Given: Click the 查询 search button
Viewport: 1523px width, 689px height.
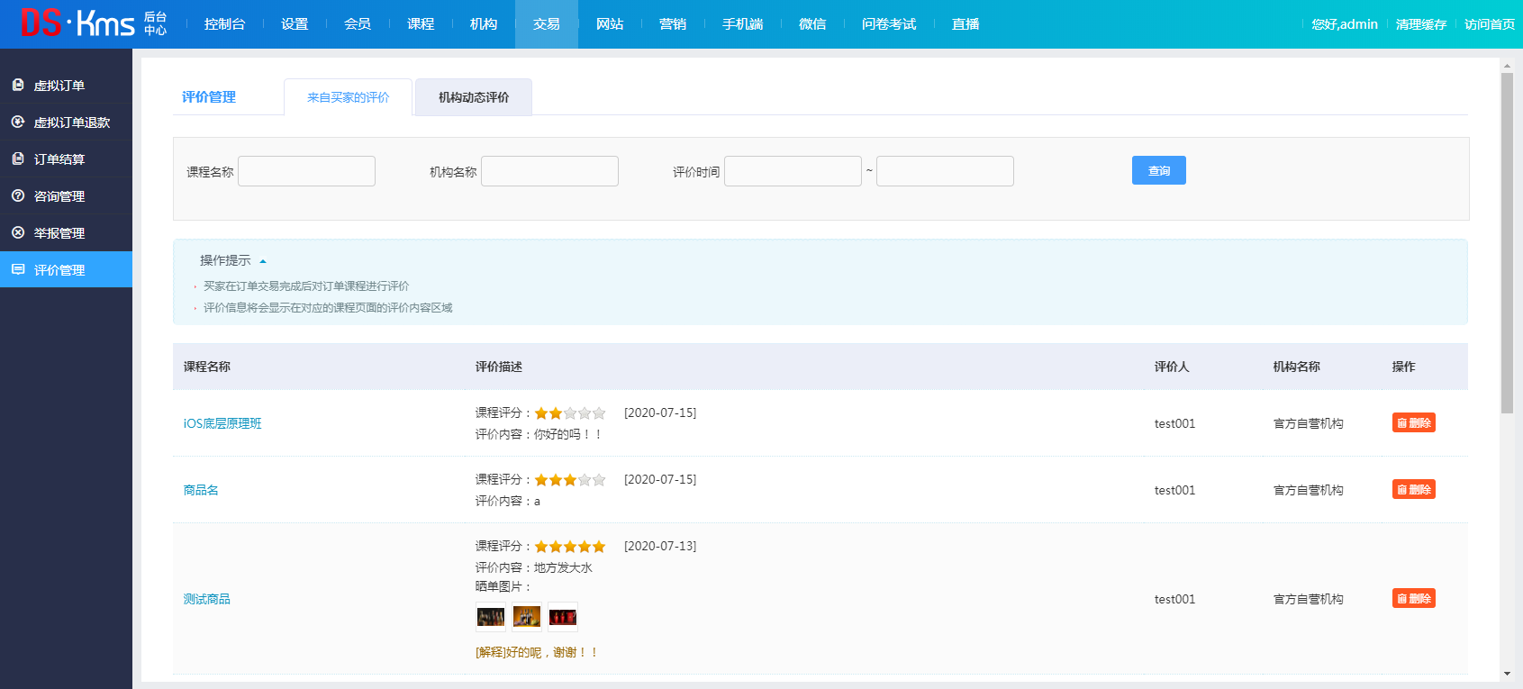Looking at the screenshot, I should (x=1159, y=170).
